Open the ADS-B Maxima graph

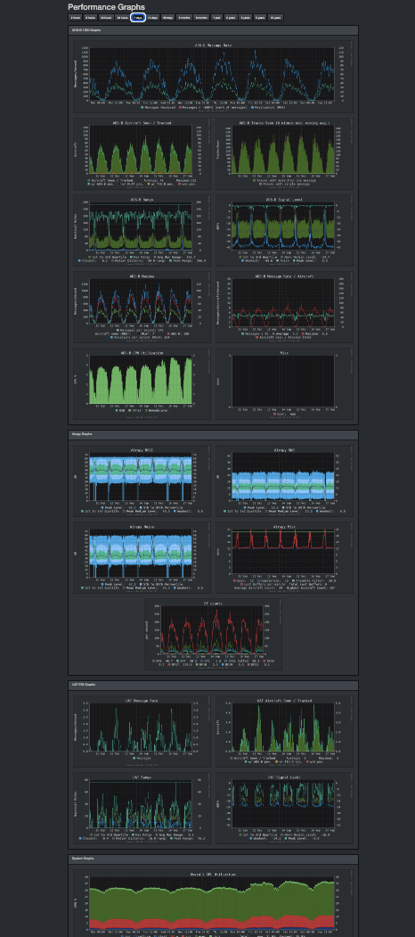click(142, 307)
